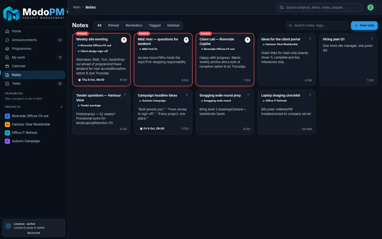
Task: Open the Hiring plan Q1 note title
Action: pos(333,39)
